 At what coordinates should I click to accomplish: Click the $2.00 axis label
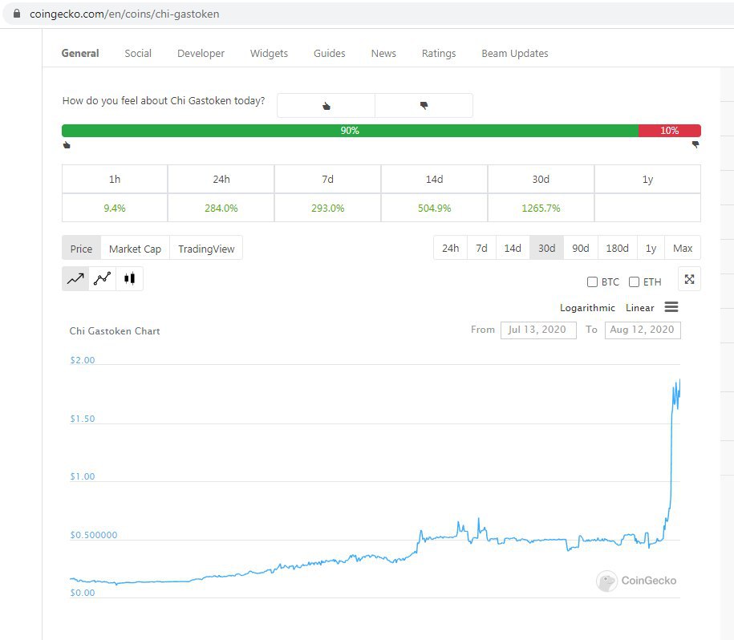(x=83, y=360)
